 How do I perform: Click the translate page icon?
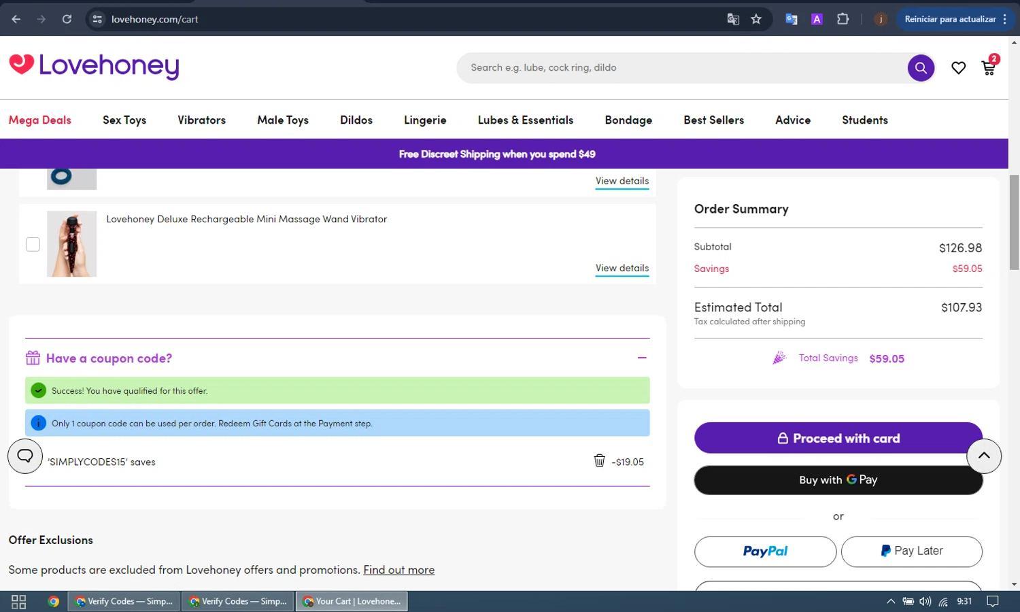tap(733, 19)
